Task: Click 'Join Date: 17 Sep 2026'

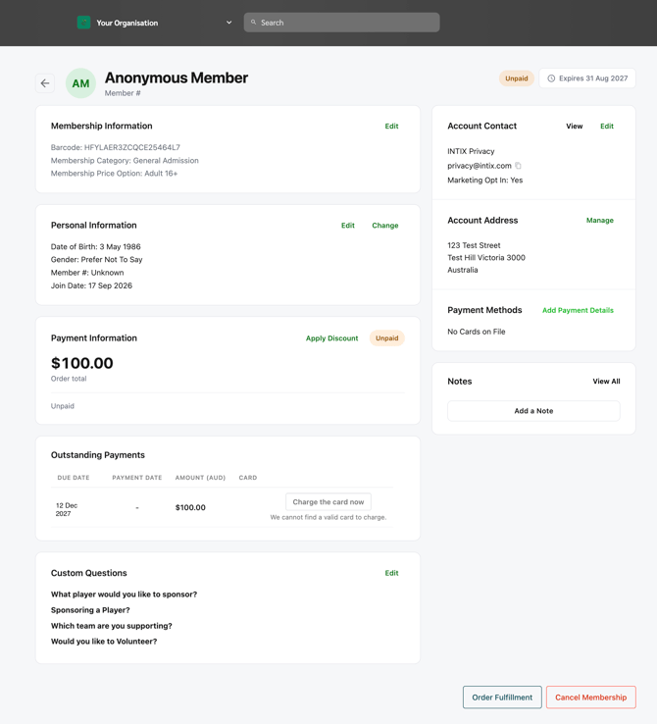Action: point(91,285)
